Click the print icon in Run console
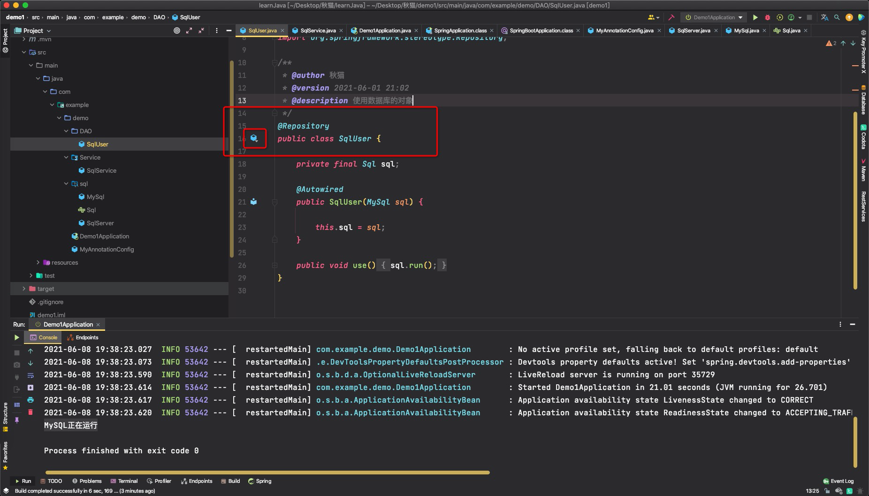869x496 pixels. coord(30,400)
